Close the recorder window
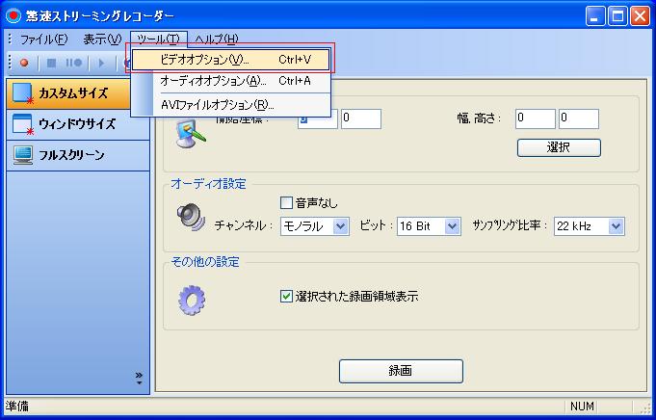Image resolution: width=656 pixels, height=420 pixels. pyautogui.click(x=640, y=16)
